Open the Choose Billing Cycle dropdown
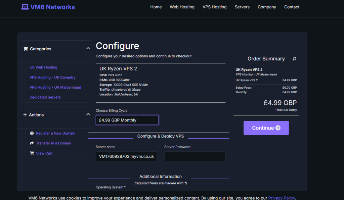The image size is (344, 200). [127, 120]
